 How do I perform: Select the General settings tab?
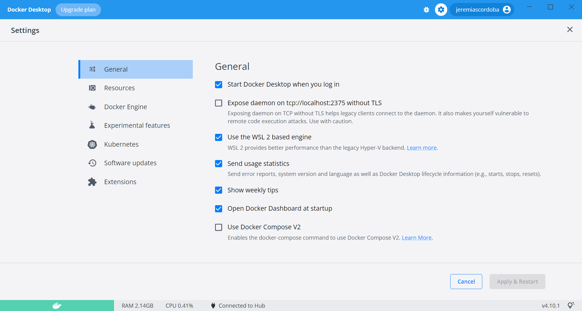tap(136, 69)
